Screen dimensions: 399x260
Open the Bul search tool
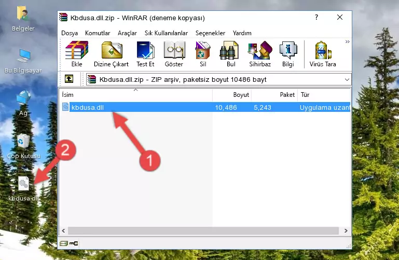[230, 54]
